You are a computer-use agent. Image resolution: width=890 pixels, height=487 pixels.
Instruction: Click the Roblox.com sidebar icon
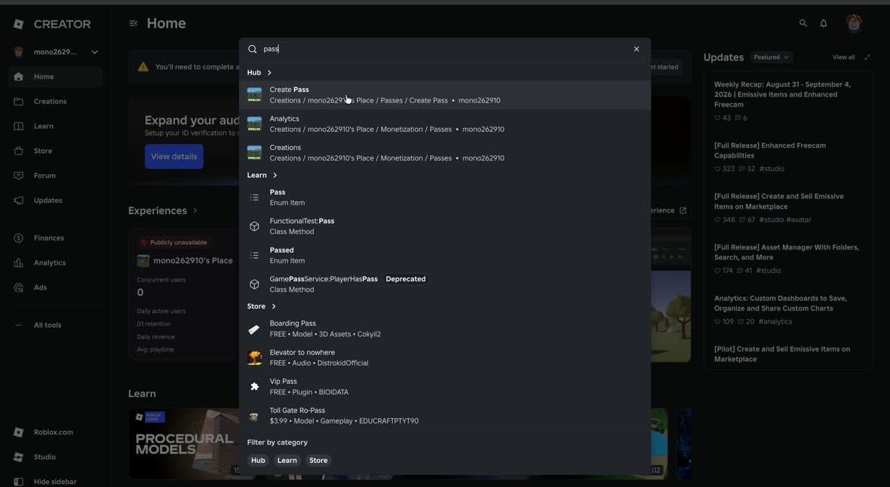[19, 433]
